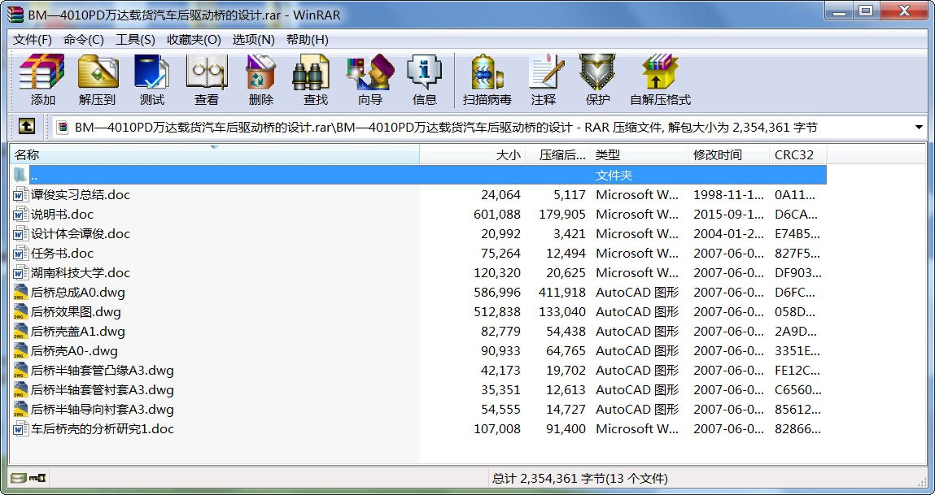Click the 添加 (Add) toolbar icon
Image resolution: width=935 pixels, height=495 pixels.
[42, 72]
